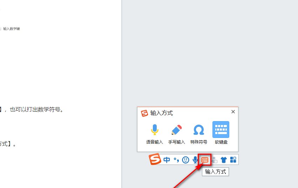Click the Sogou S logo on the toolbar
Screen dimensions: 298x188
coord(155,159)
